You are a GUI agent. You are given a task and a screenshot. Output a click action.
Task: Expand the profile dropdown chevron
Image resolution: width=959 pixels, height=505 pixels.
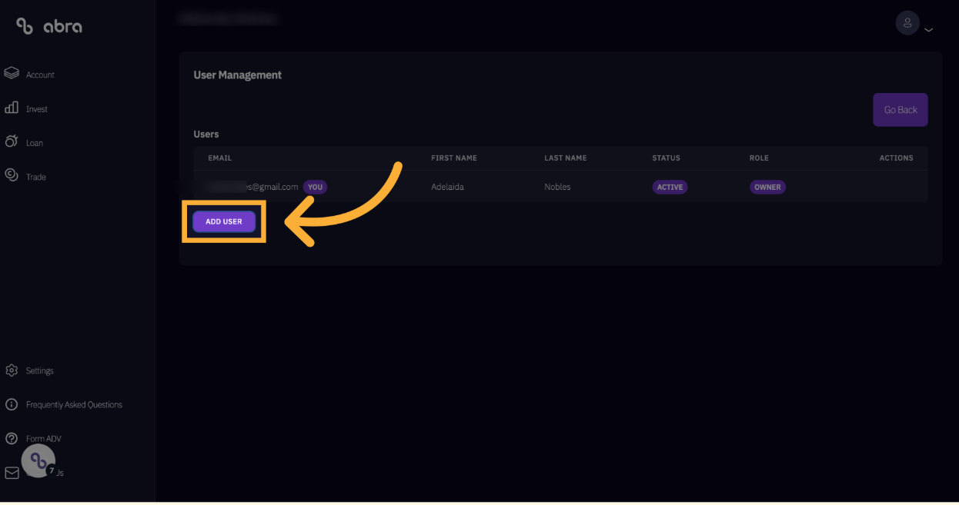click(x=928, y=30)
